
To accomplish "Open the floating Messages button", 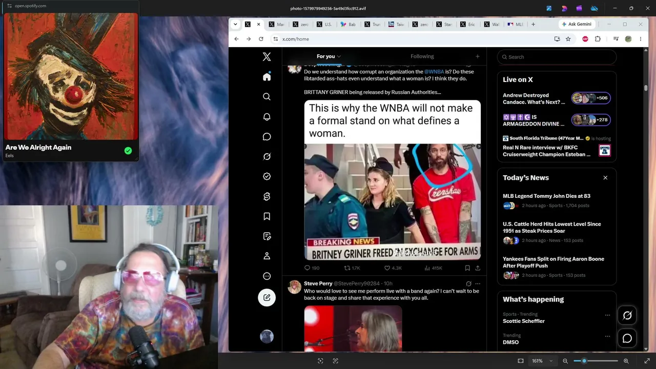I will pyautogui.click(x=627, y=339).
